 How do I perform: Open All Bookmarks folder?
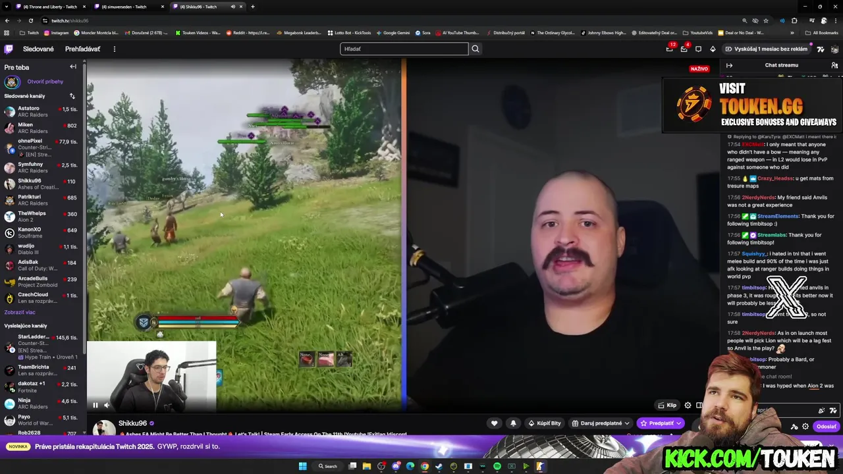click(x=822, y=32)
